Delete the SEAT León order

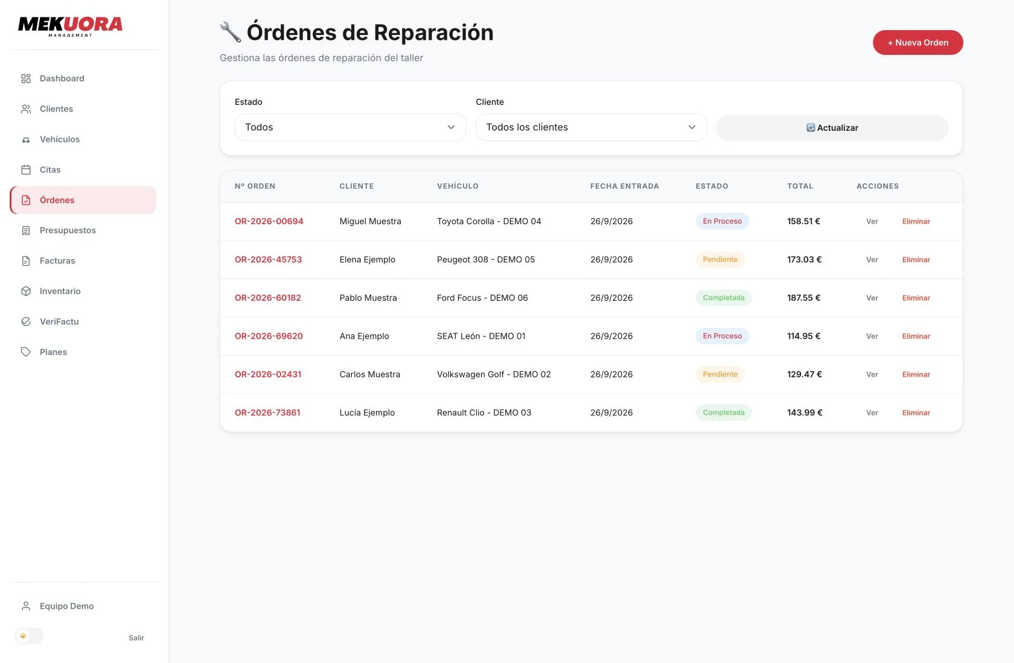point(916,336)
